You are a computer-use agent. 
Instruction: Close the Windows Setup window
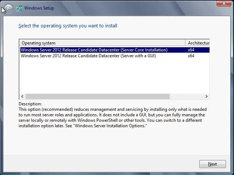click(224, 3)
